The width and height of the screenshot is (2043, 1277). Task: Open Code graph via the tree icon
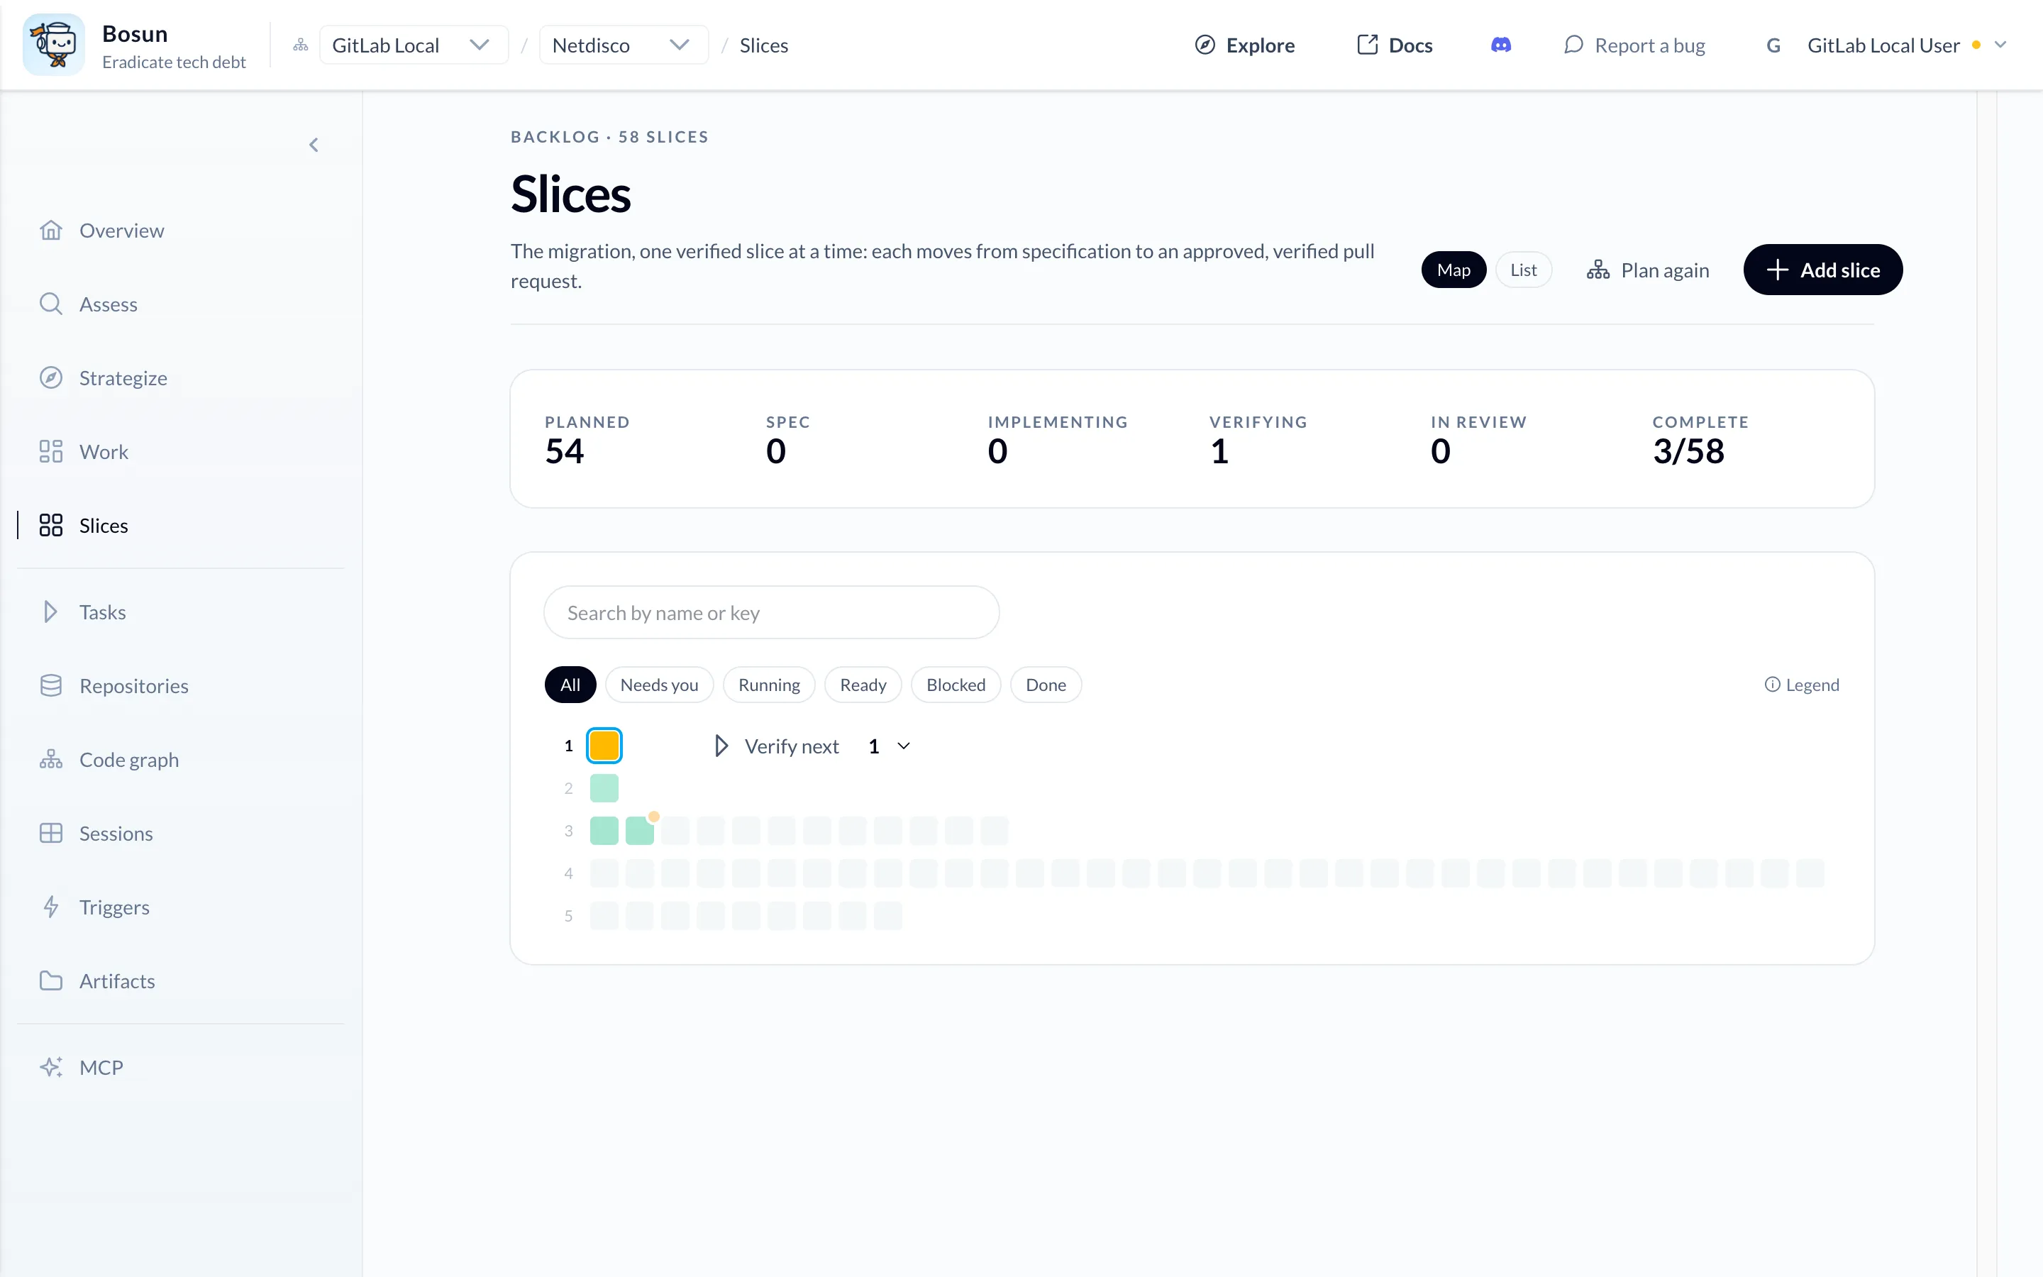click(50, 759)
